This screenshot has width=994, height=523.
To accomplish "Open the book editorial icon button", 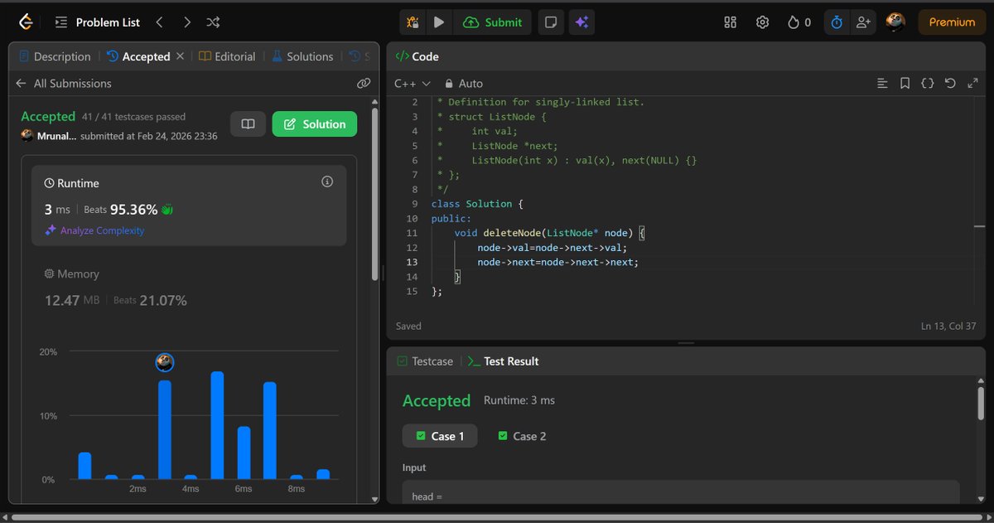I will click(248, 124).
